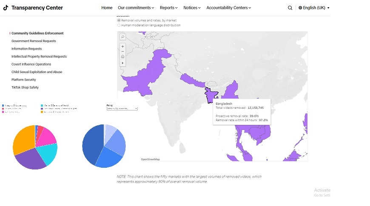Select the darkest blue slice of right pie
370x206 pixels.
93,144
